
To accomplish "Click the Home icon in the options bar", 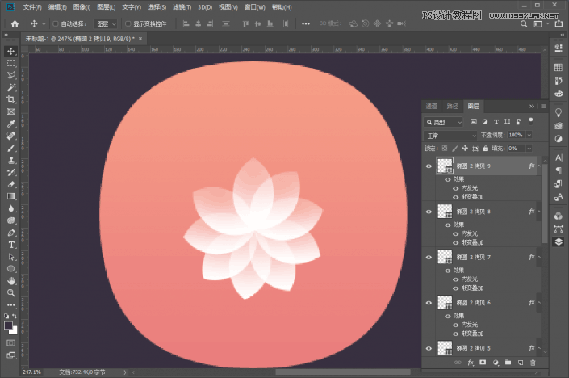I will [15, 23].
